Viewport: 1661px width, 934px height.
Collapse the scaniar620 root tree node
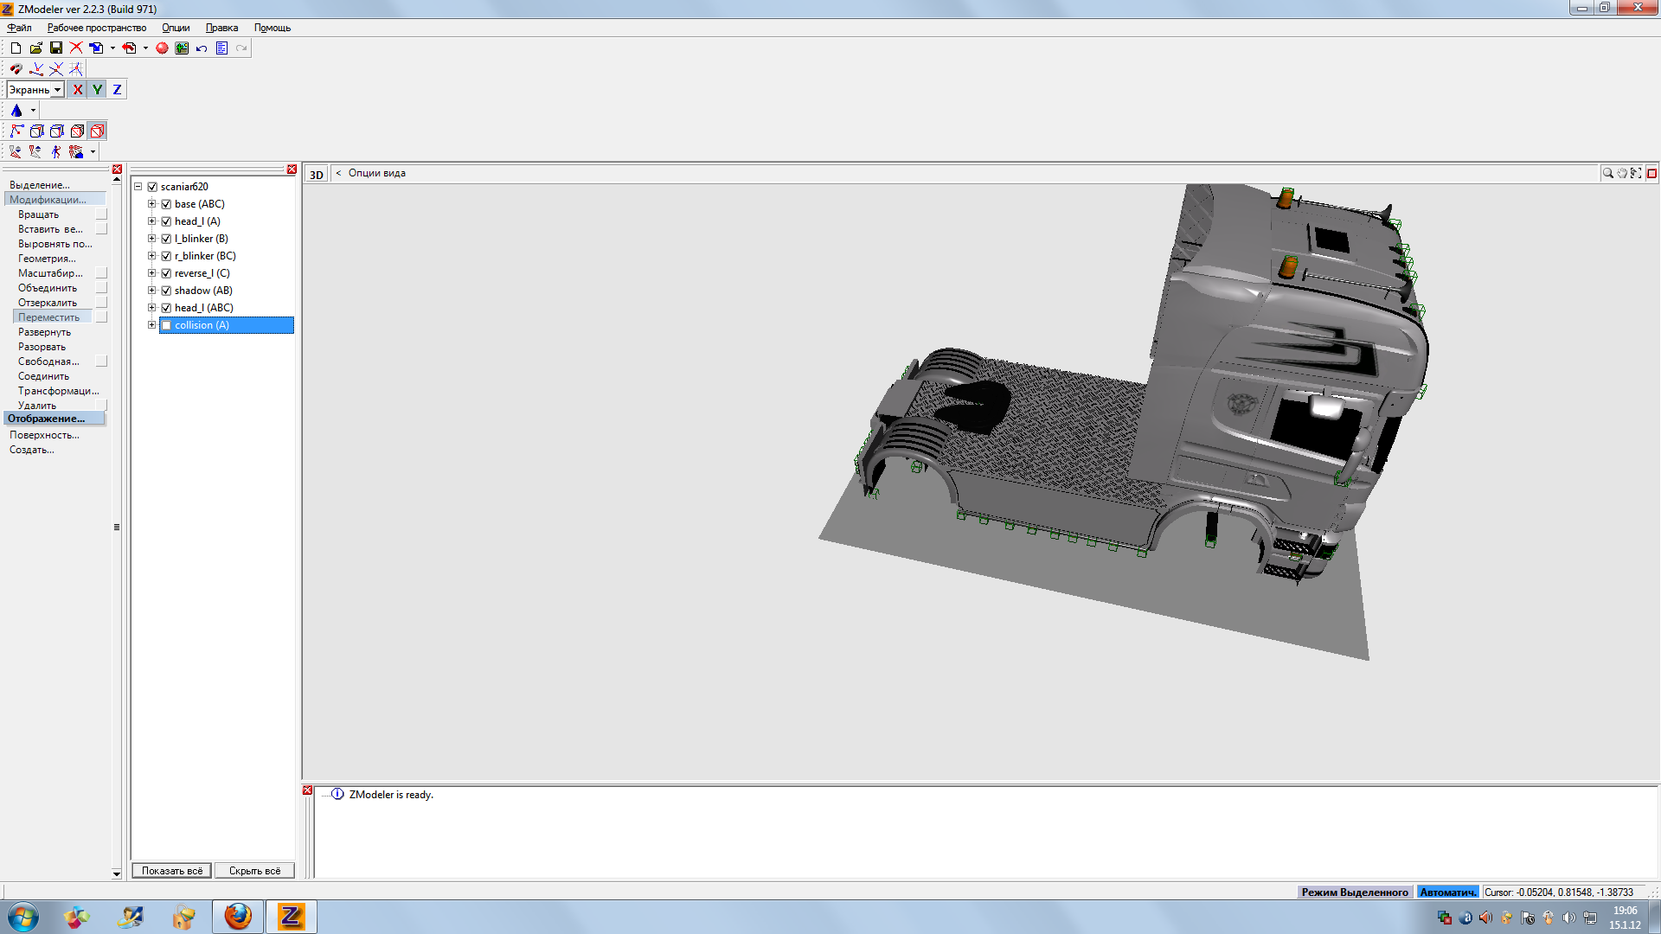pyautogui.click(x=138, y=187)
